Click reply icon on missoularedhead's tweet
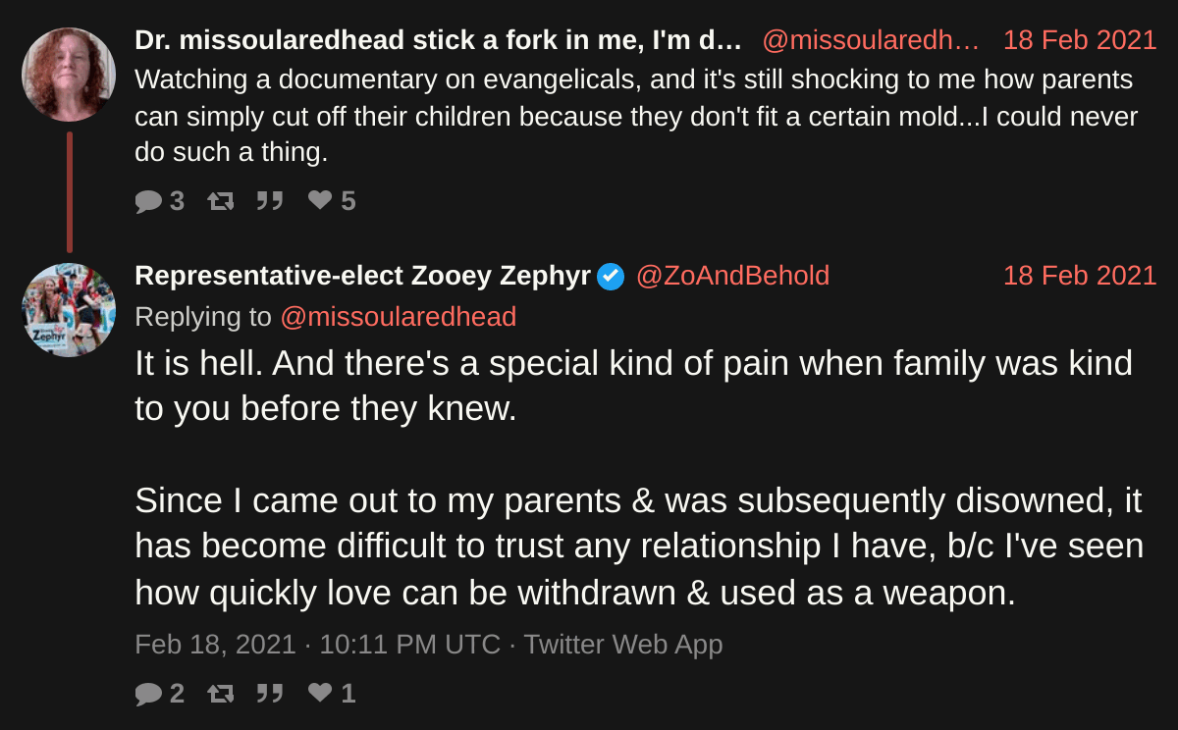The height and width of the screenshot is (730, 1178). tap(148, 201)
